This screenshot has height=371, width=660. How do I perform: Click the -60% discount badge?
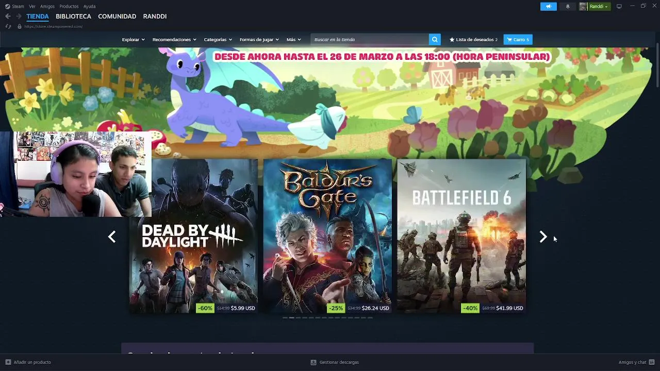coord(205,308)
